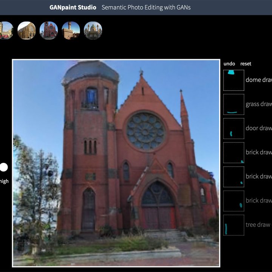Image resolution: width=272 pixels, height=272 pixels.
Task: Open the tree draw history thumbnail
Action: (x=234, y=225)
